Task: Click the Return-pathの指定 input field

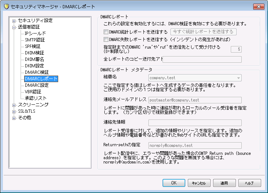Action: [195, 145]
